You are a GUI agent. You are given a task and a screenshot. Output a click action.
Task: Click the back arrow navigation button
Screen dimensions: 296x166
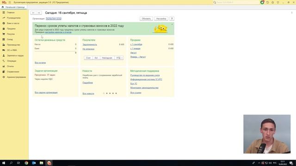coord(33,13)
